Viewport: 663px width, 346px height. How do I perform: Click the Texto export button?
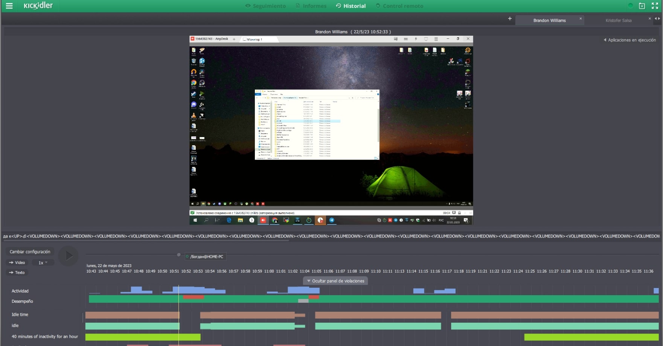(x=17, y=272)
